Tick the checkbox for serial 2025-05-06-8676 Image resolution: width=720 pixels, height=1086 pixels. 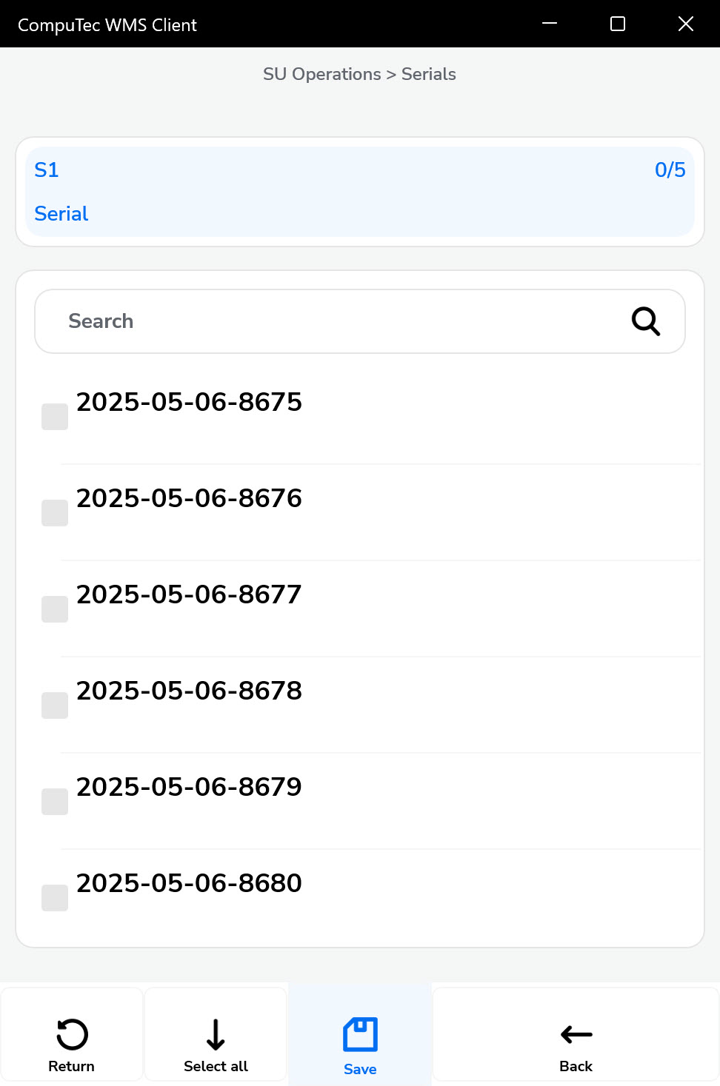(55, 513)
